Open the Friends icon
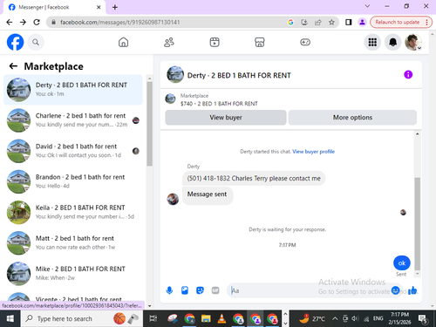The height and width of the screenshot is (327, 436). coord(169,43)
